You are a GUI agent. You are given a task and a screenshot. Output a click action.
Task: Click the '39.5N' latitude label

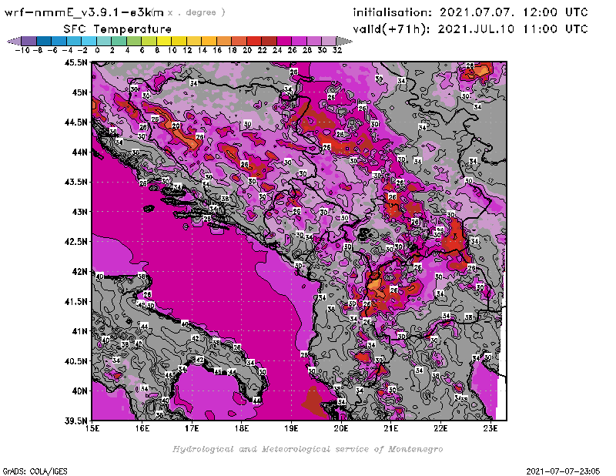75,421
